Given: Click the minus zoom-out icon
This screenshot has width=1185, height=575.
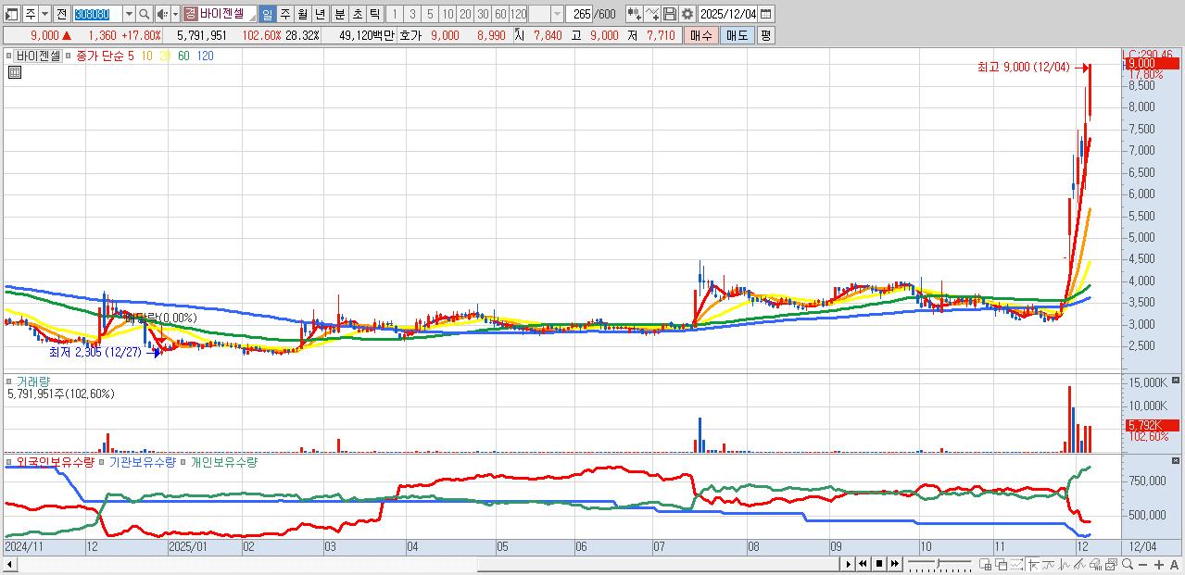Looking at the screenshot, I should 1143,564.
